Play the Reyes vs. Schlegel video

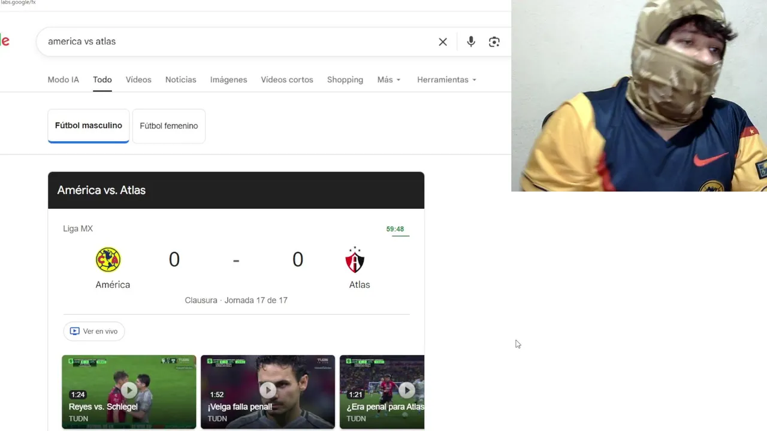(129, 392)
